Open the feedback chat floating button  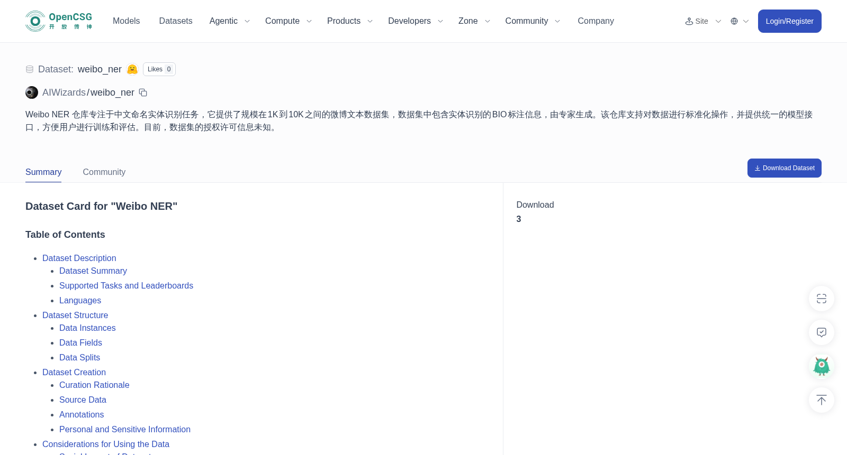coord(822,332)
